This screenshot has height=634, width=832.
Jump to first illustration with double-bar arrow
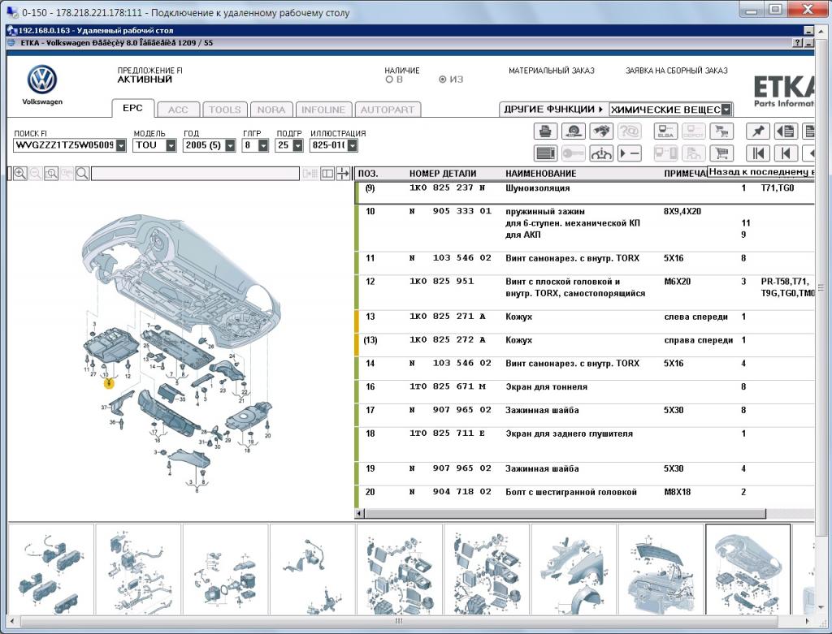pos(758,153)
